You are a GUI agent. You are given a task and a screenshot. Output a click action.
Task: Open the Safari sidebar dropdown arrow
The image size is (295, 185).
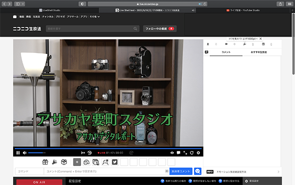point(23,4)
